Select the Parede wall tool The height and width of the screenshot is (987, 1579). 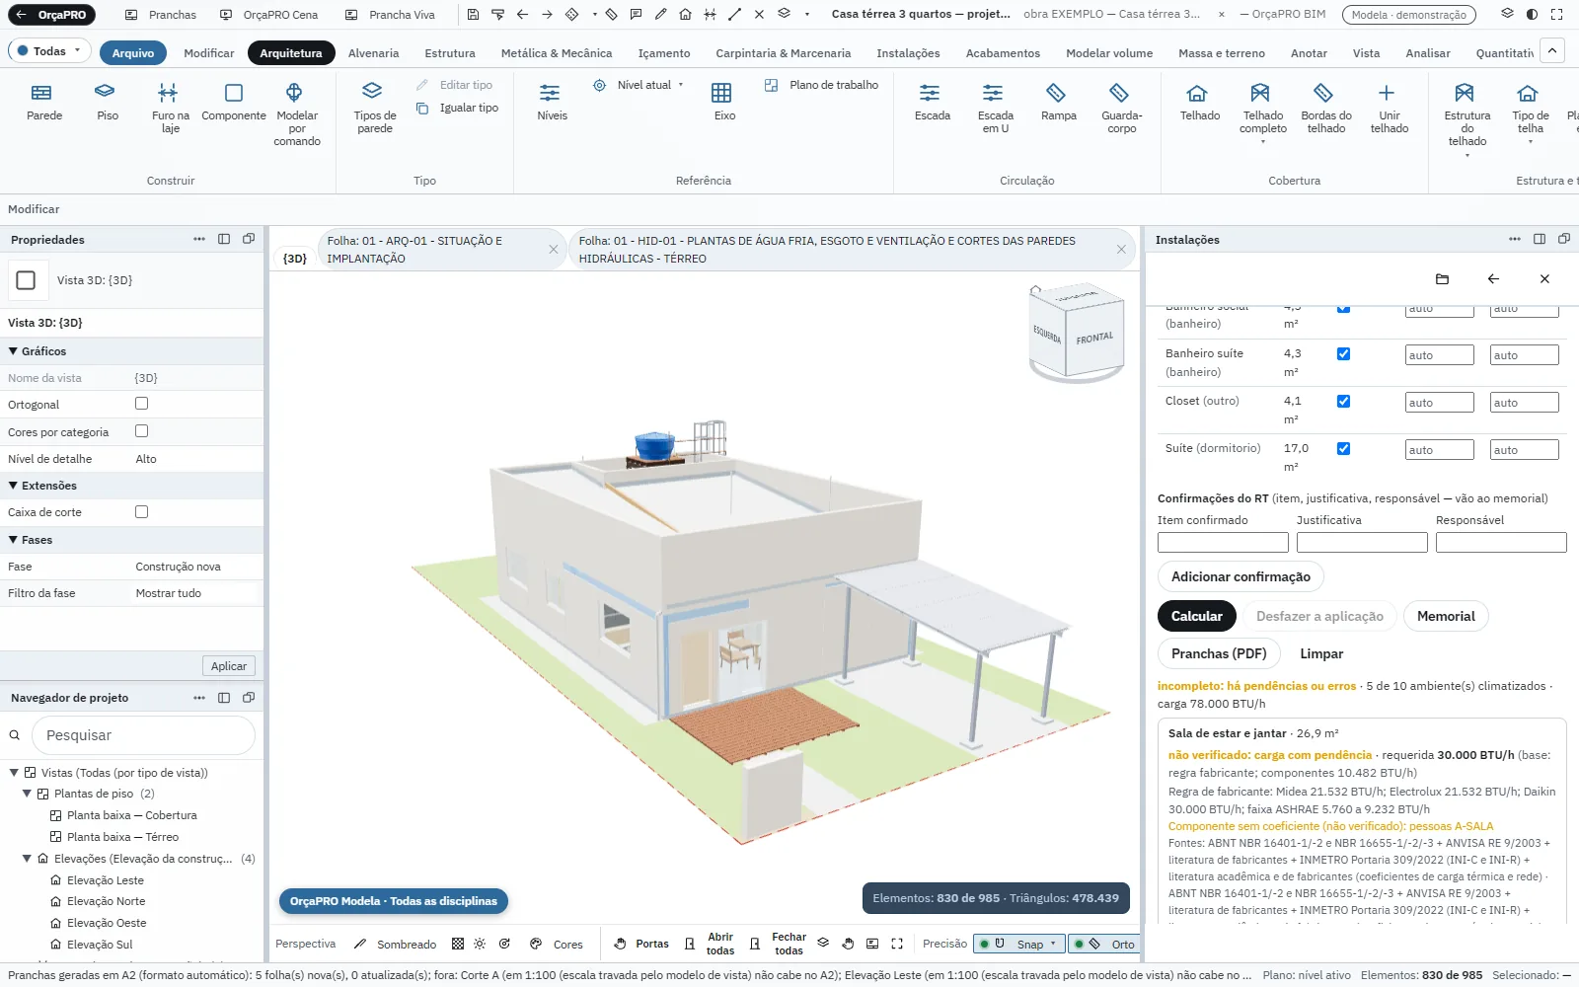click(x=43, y=103)
